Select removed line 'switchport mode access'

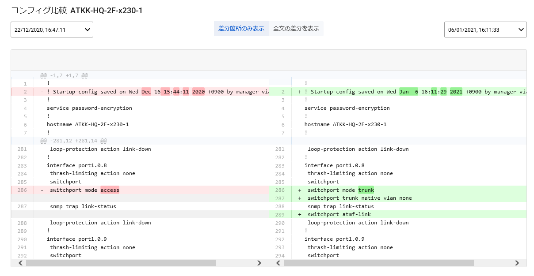84,190
